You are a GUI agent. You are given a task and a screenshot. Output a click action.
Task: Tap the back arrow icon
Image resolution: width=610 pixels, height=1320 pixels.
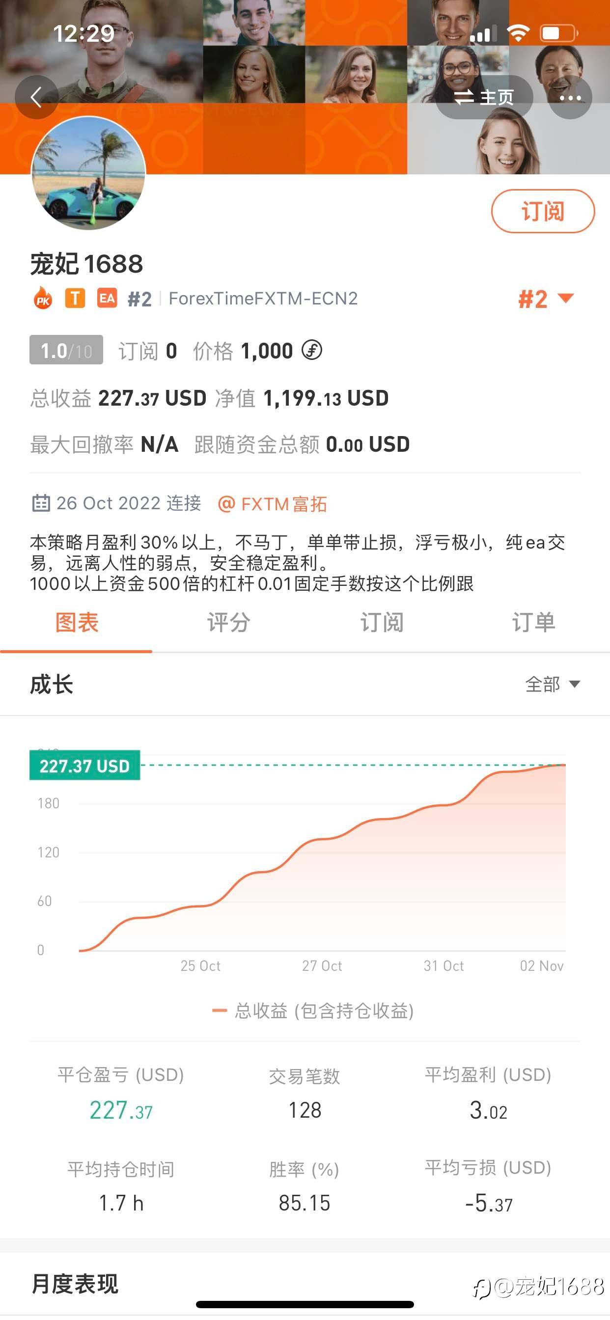(36, 97)
